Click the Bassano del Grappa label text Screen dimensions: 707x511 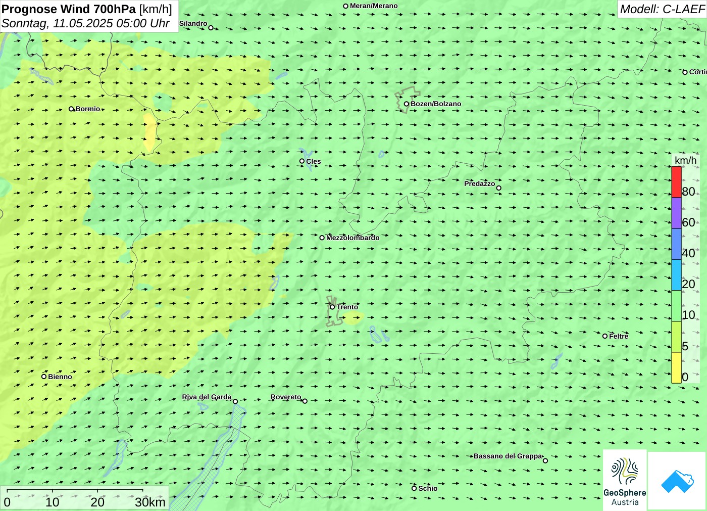coord(508,456)
